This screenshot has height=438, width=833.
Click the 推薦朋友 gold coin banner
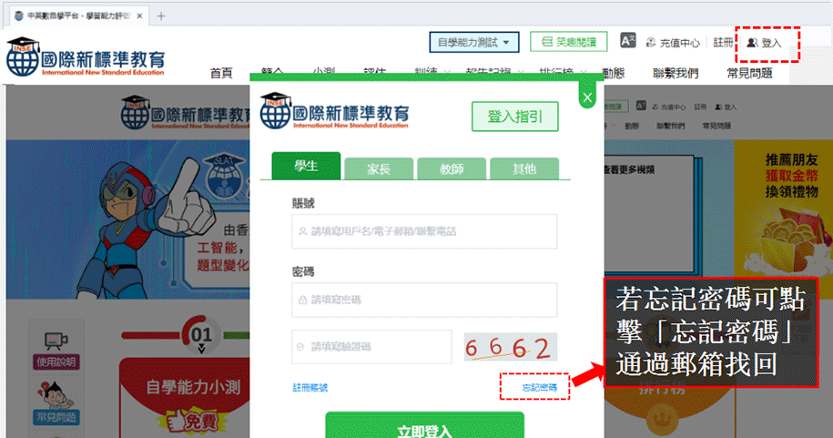pos(783,217)
